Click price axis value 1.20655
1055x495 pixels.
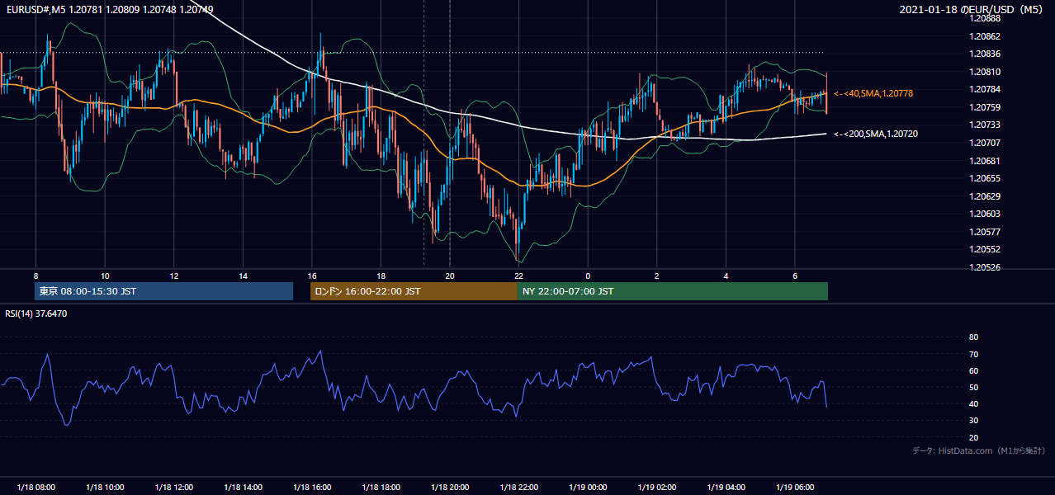click(x=985, y=178)
